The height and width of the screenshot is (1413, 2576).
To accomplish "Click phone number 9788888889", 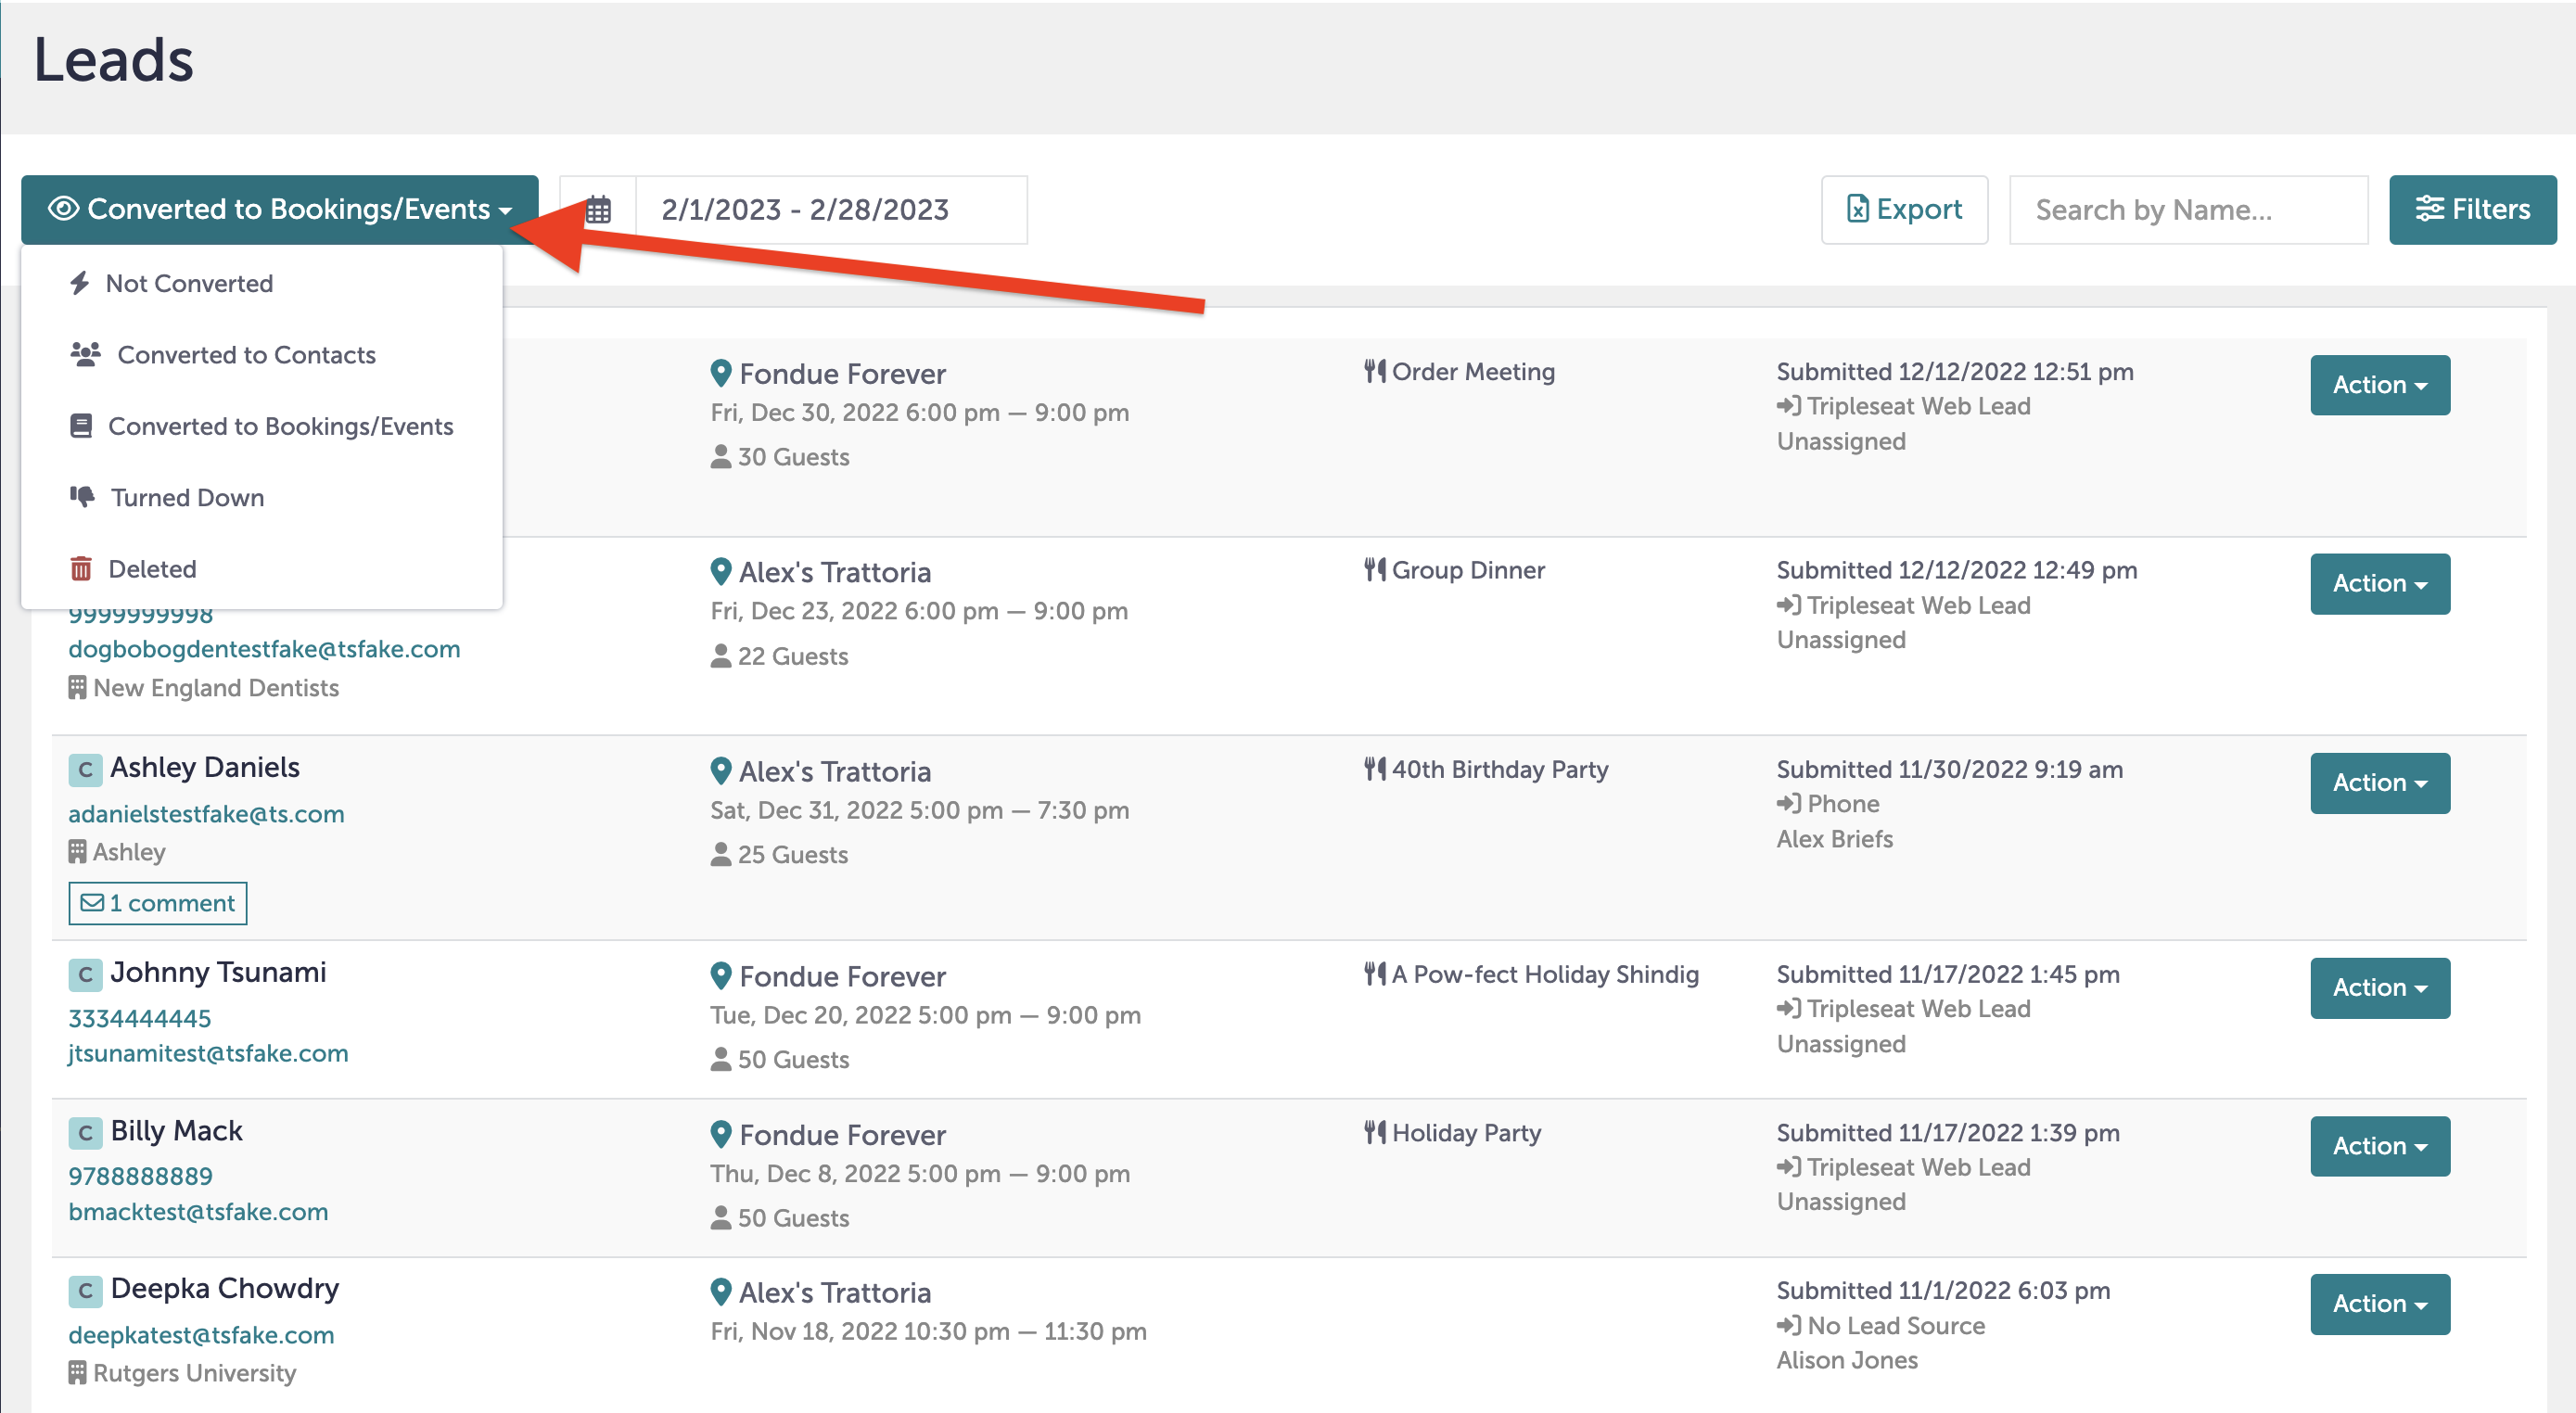I will [x=141, y=1177].
